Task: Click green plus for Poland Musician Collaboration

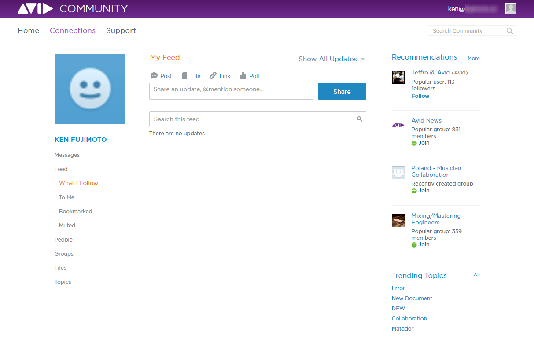Action: tap(414, 191)
